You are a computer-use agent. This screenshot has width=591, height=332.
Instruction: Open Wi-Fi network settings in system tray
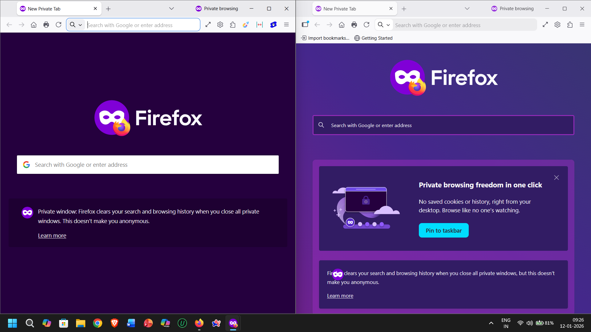(520, 323)
